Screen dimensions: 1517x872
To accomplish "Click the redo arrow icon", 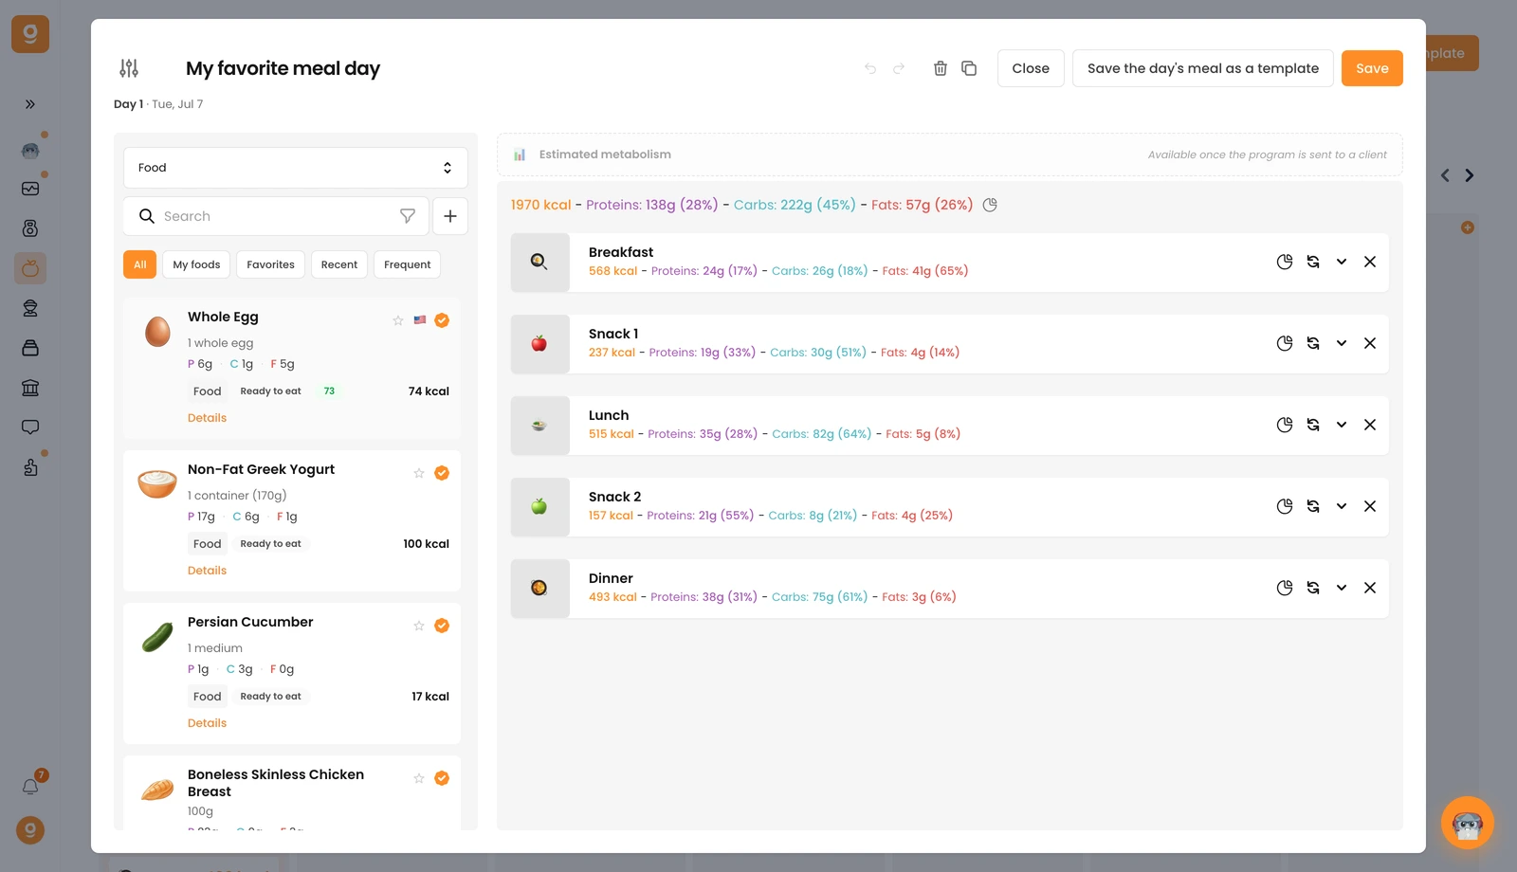I will [x=899, y=68].
